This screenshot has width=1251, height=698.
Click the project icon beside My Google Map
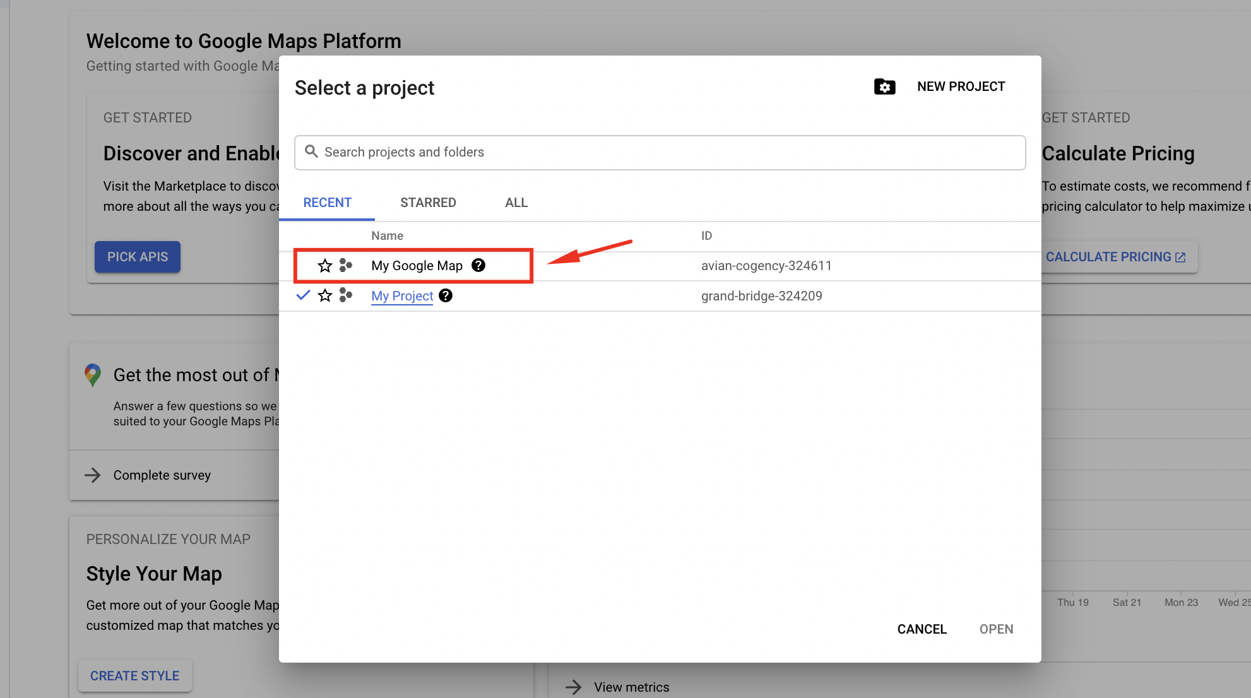tap(345, 266)
